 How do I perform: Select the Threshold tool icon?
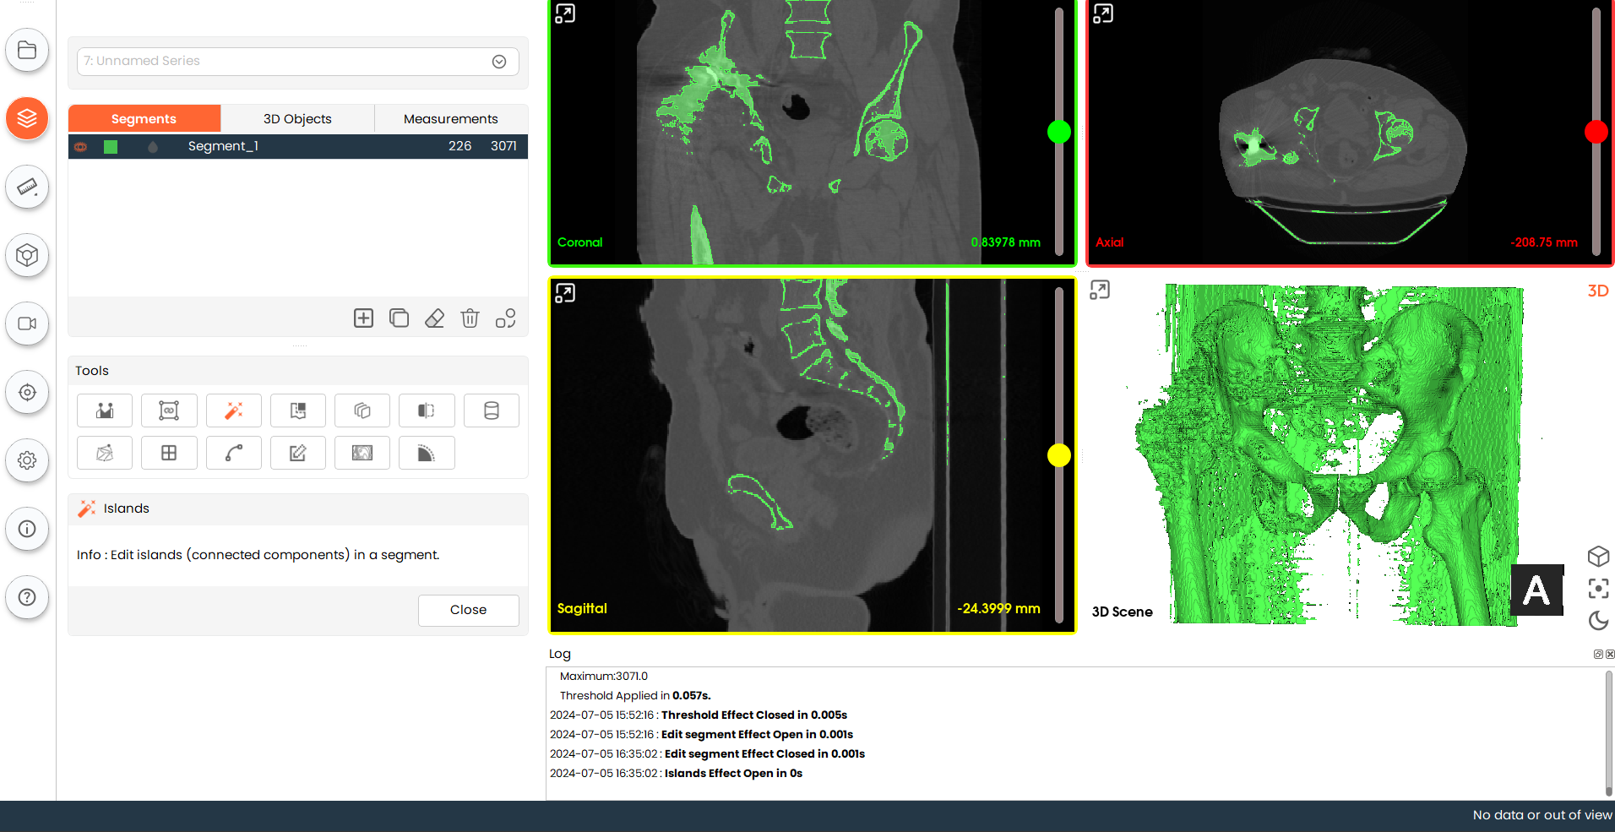click(105, 411)
